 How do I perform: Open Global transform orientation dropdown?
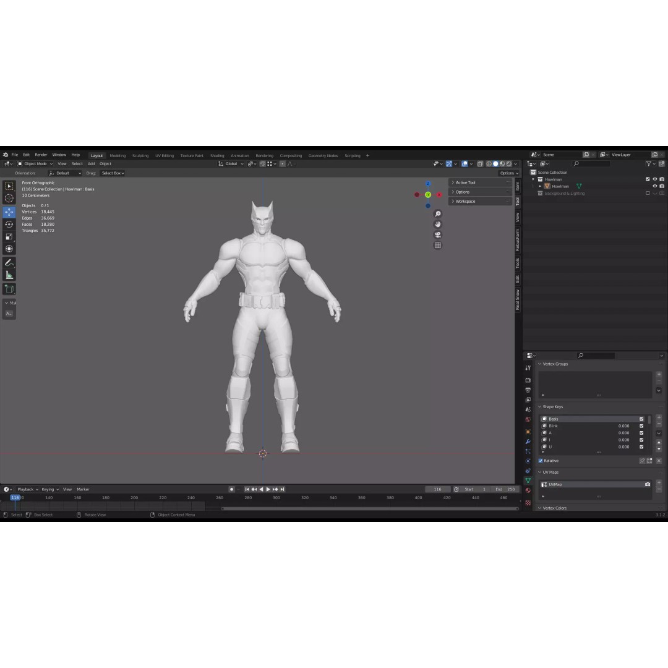(x=231, y=163)
